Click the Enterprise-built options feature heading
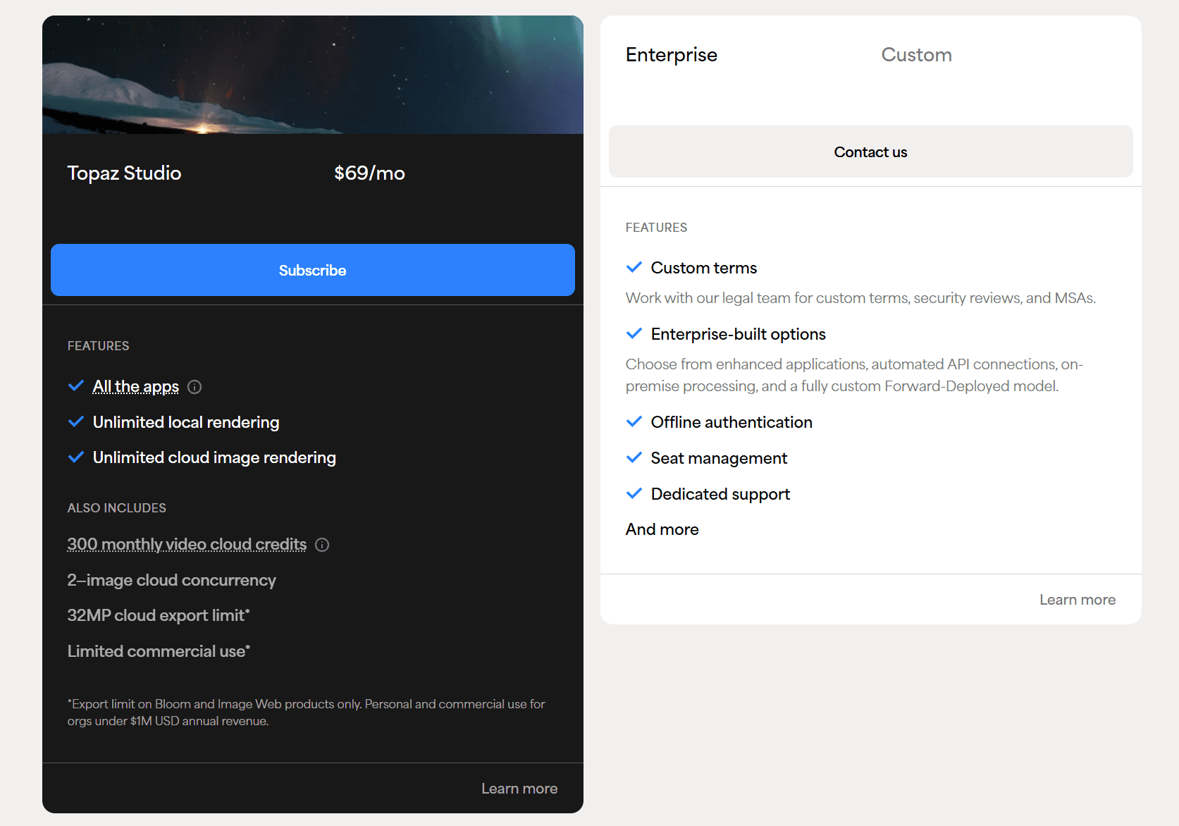This screenshot has width=1179, height=826. [x=739, y=334]
